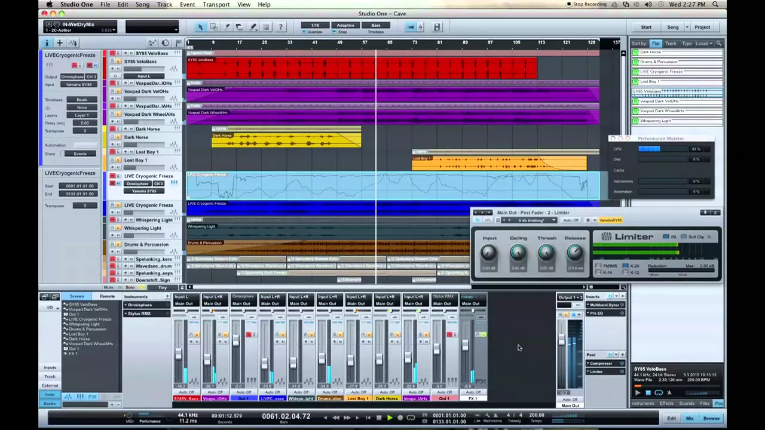Click the Stop button in transport
This screenshot has height=430, width=765.
coord(378,417)
